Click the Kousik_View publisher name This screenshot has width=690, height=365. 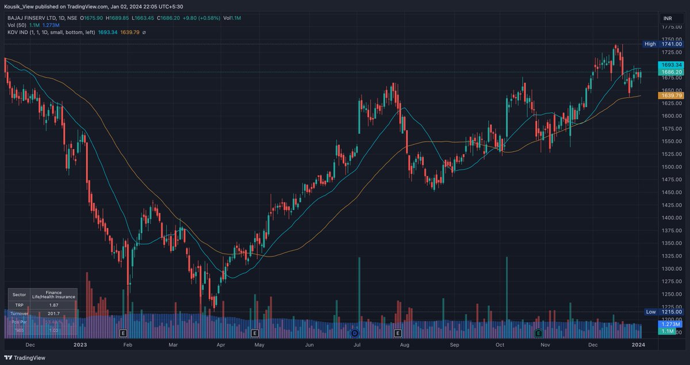coord(18,6)
